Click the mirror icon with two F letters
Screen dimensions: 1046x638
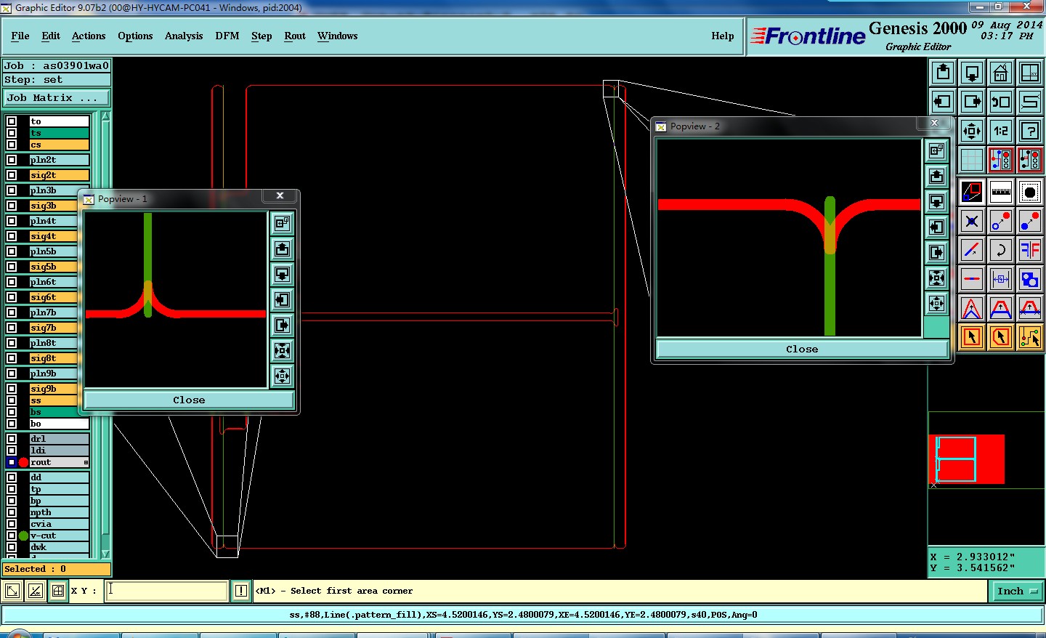[1029, 250]
